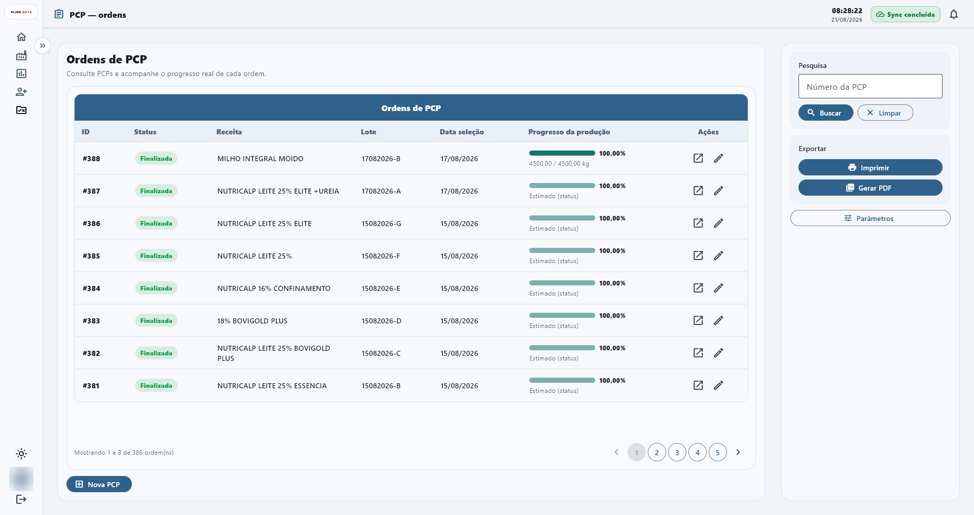Screen dimensions: 974x515
Task: Open the folder chart icon in sidebar
Action: pyautogui.click(x=21, y=110)
